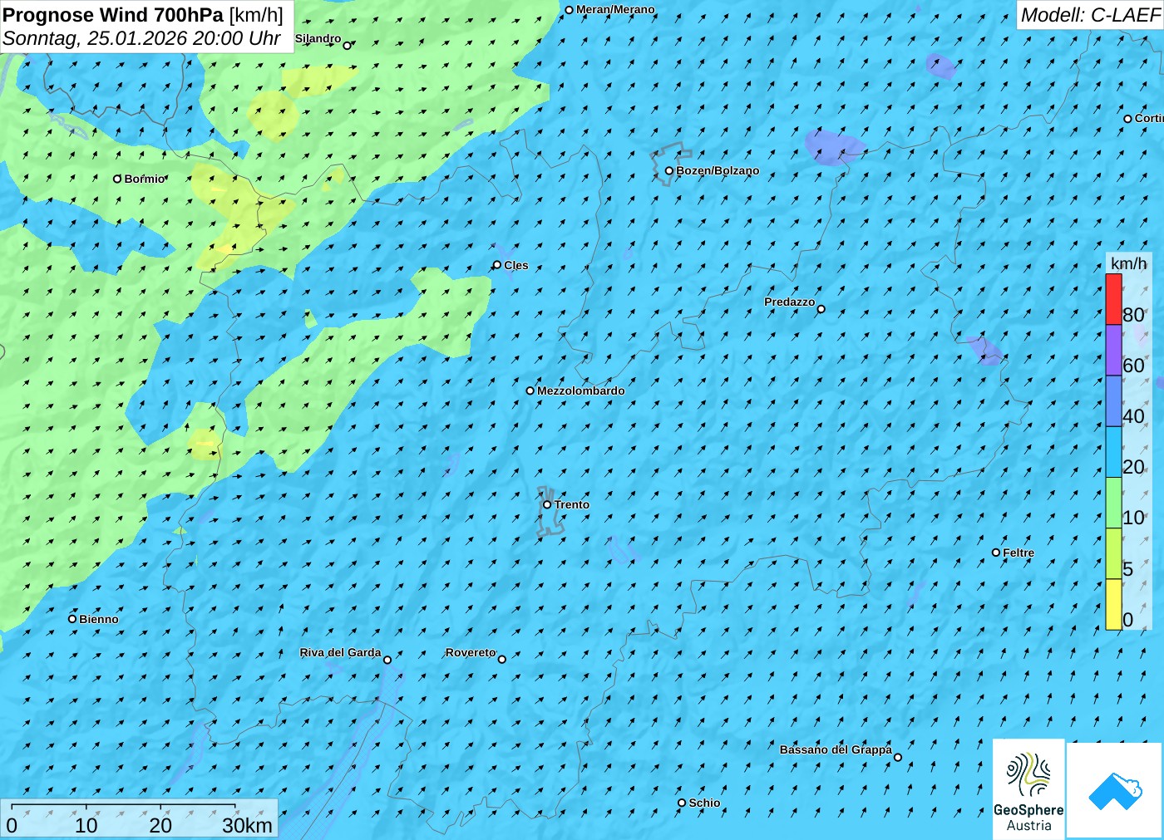Select the Bozen/Bolzano city label
The image size is (1164, 840).
(718, 170)
